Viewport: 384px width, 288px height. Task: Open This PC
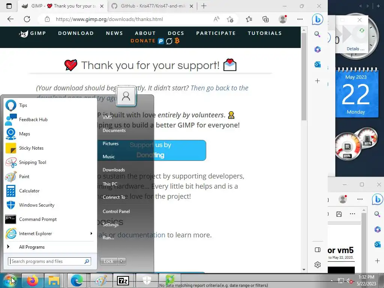pyautogui.click(x=110, y=184)
